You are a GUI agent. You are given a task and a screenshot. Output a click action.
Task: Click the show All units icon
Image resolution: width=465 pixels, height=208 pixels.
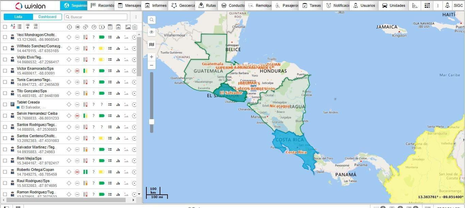tap(35, 27)
